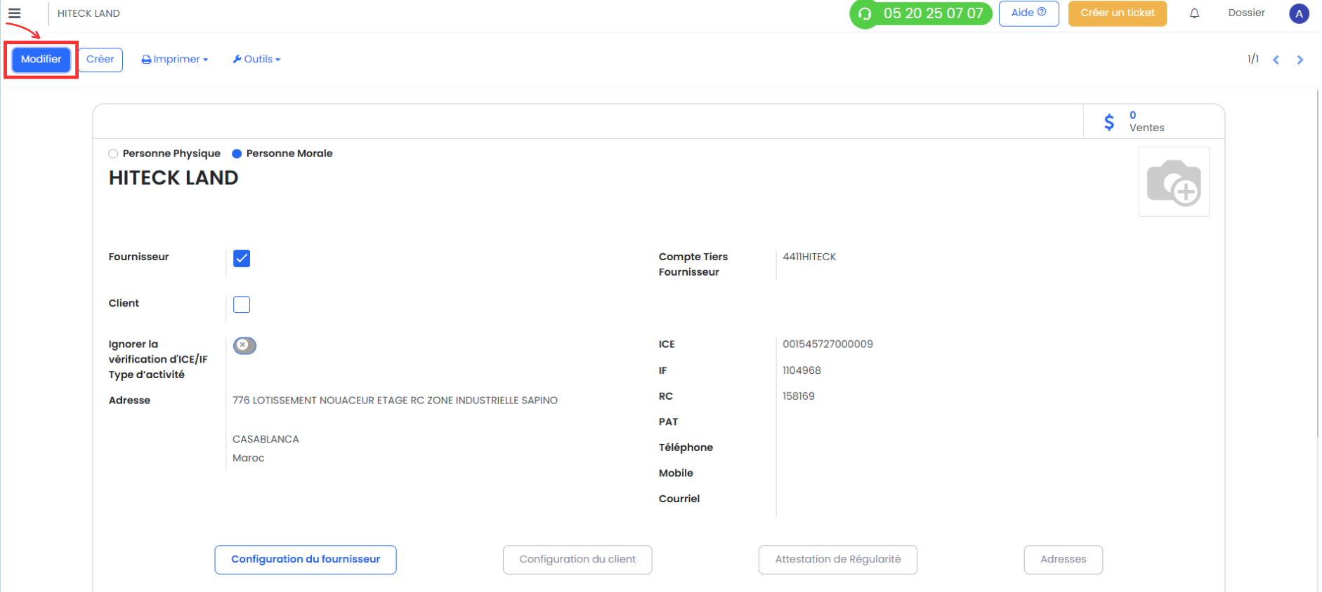The width and height of the screenshot is (1322, 592).
Task: Switch to the Adresses tab
Action: pyautogui.click(x=1064, y=560)
